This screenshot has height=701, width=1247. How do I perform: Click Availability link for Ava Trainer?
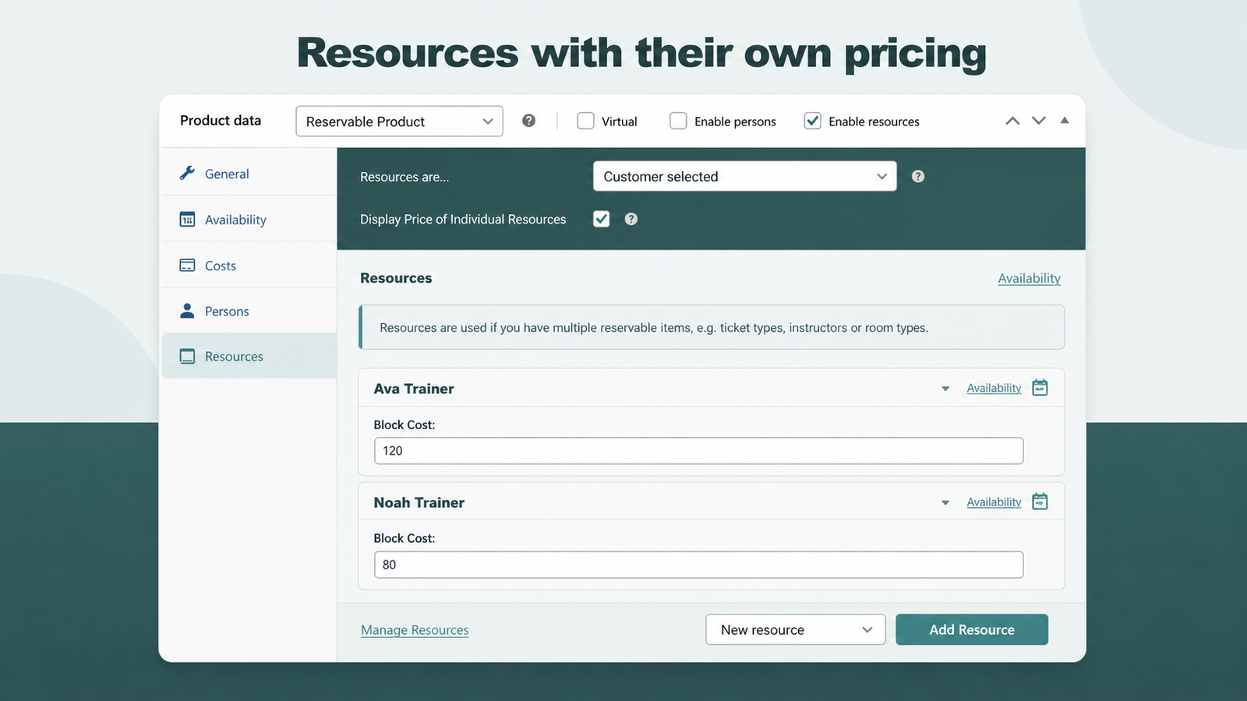point(994,388)
